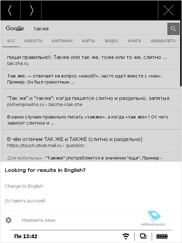Go back with the left arrow

point(10,10)
